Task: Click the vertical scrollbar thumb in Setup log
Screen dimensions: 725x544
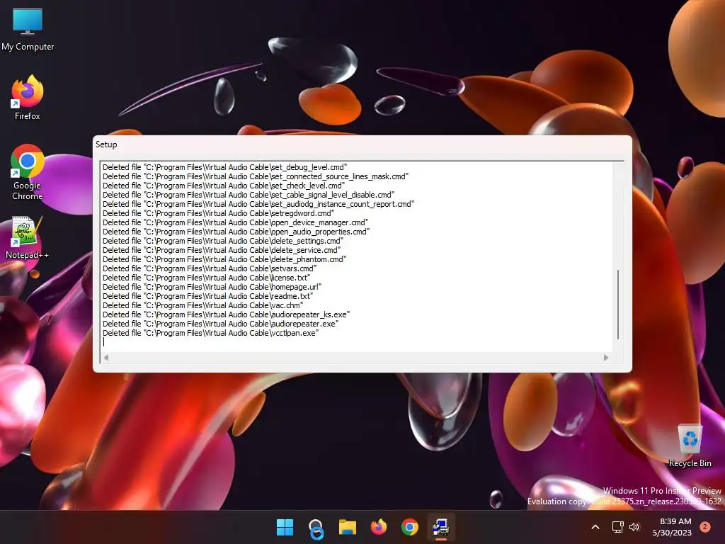Action: (618, 305)
